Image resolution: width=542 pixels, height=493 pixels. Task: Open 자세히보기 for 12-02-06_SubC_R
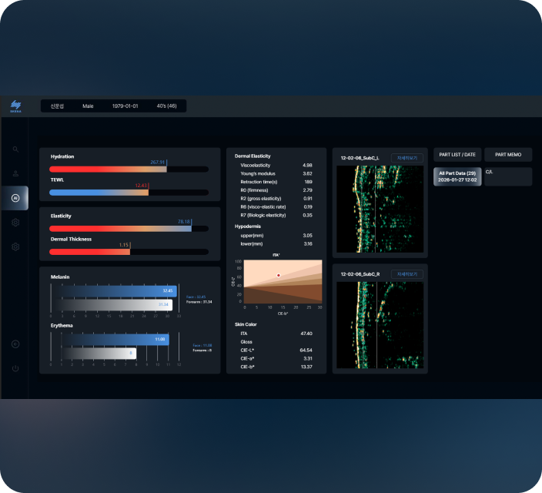[406, 274]
